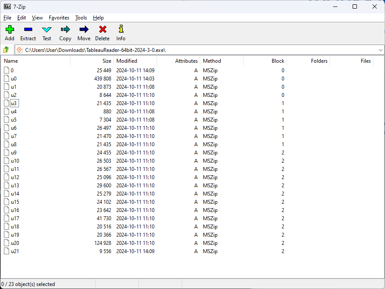Image resolution: width=385 pixels, height=289 pixels.
Task: Open the Help menu
Action: pos(98,18)
